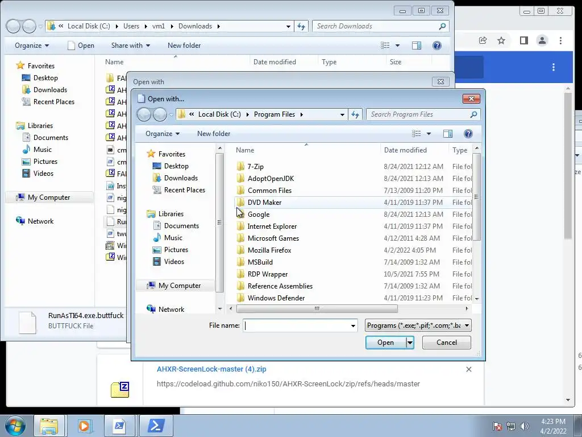Open the AHXR-ScreenLock-master (4).zip download link
Image resolution: width=582 pixels, height=437 pixels.
[211, 369]
